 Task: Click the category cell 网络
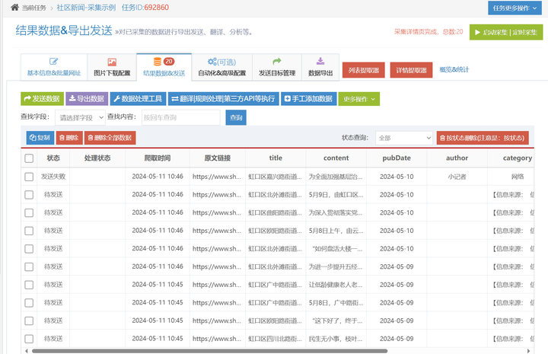pyautogui.click(x=518, y=177)
